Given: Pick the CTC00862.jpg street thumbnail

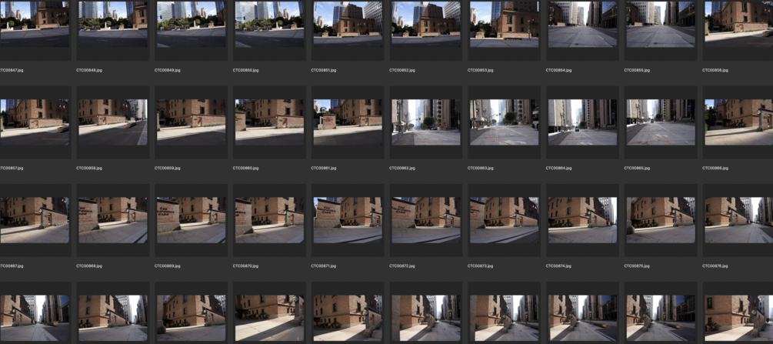Looking at the screenshot, I should pos(426,122).
